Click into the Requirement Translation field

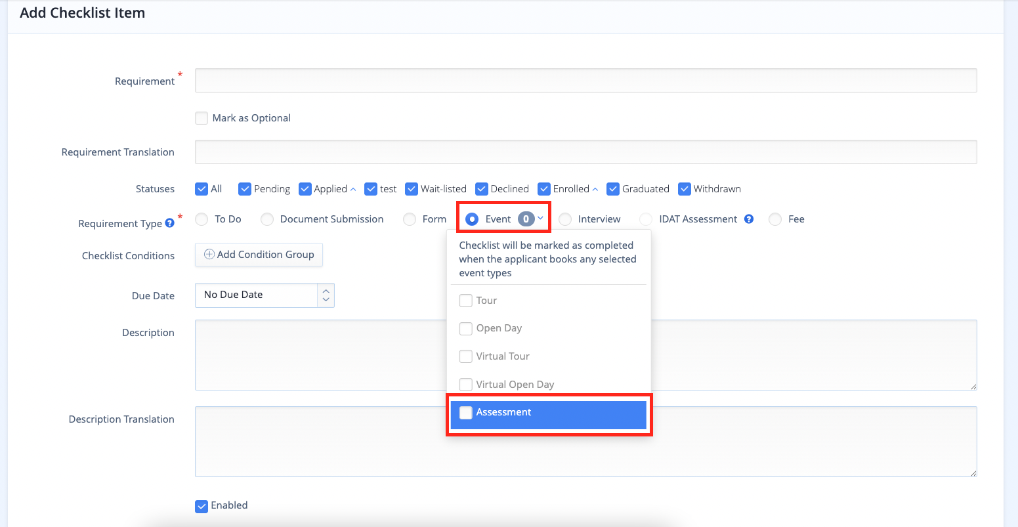tap(585, 152)
